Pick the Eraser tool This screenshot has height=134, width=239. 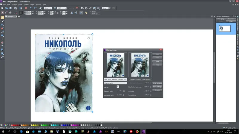2,28
